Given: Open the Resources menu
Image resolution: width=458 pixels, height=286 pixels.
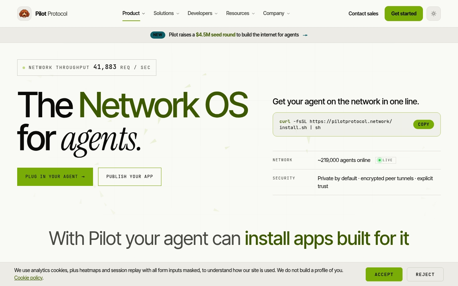Looking at the screenshot, I should point(240,14).
